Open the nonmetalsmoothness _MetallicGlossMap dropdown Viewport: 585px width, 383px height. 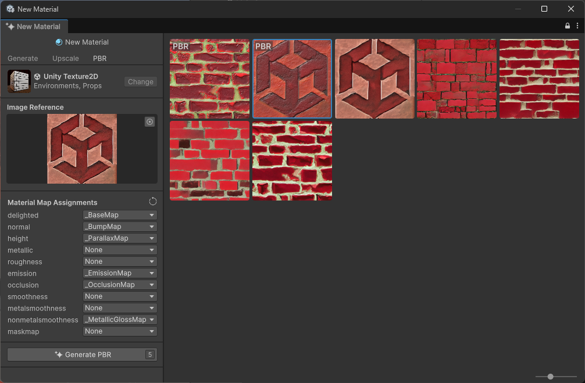120,320
